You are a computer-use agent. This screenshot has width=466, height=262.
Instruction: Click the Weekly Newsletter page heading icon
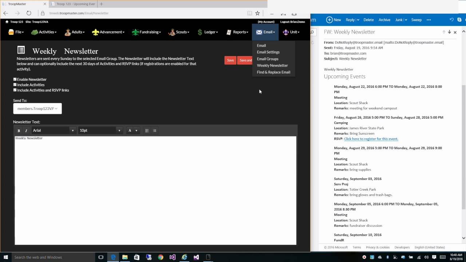click(x=21, y=50)
